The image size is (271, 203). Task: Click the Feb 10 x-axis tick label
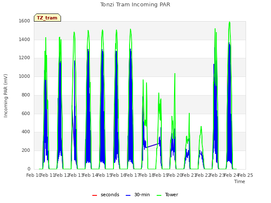33,176
